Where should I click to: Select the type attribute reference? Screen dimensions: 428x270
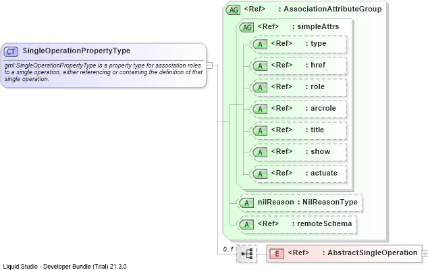click(x=298, y=43)
